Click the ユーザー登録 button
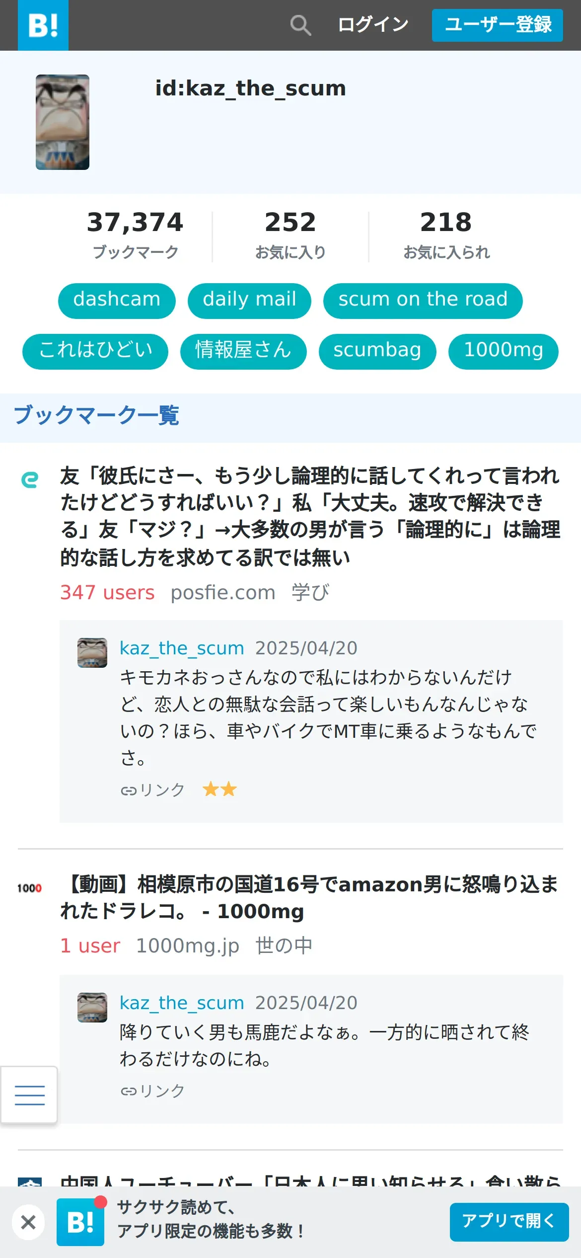 pos(498,25)
